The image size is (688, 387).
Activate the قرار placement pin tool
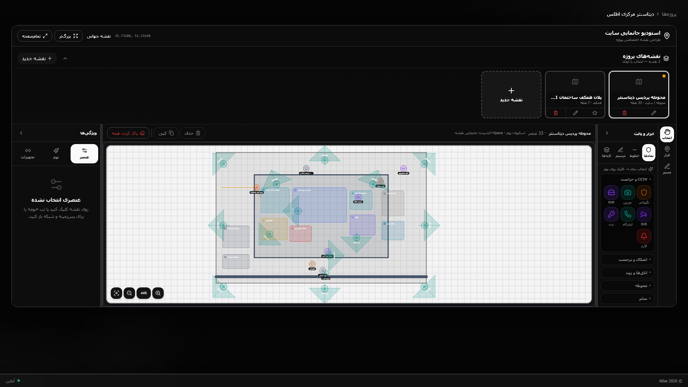[x=667, y=152]
